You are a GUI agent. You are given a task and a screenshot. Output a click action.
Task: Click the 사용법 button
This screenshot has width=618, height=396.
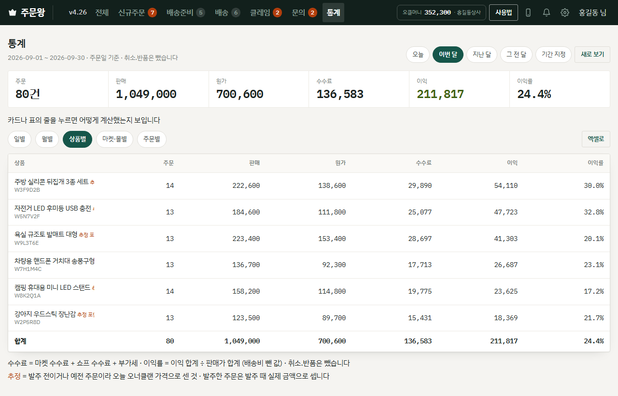click(504, 13)
